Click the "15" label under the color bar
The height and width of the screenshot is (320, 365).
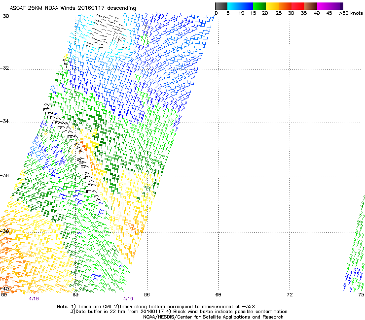tap(253, 13)
